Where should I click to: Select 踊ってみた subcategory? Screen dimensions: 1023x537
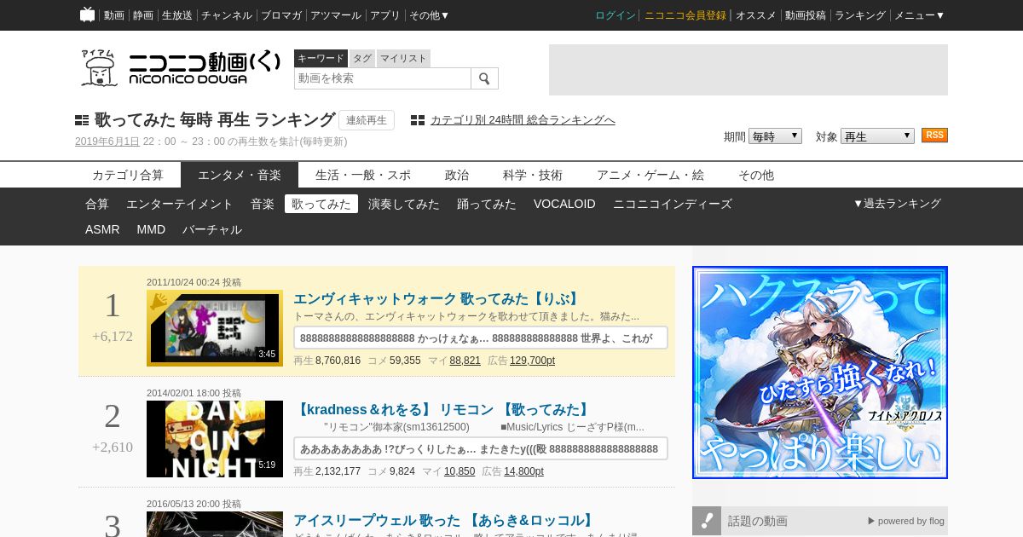[487, 204]
